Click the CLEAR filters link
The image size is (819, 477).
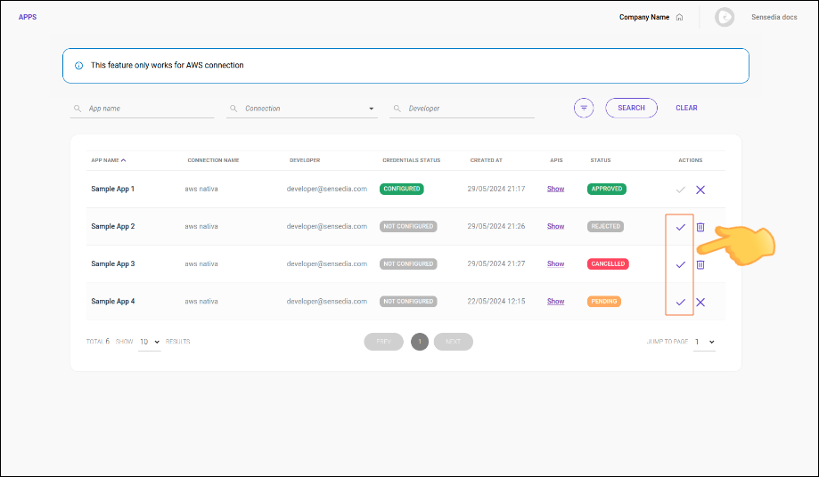click(x=686, y=108)
